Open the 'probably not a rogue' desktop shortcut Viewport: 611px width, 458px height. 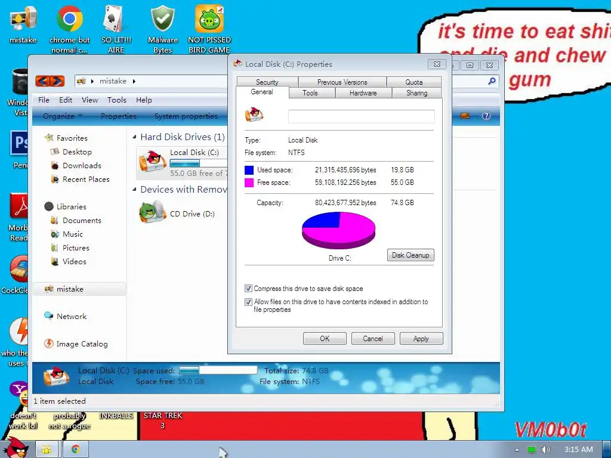[69, 420]
